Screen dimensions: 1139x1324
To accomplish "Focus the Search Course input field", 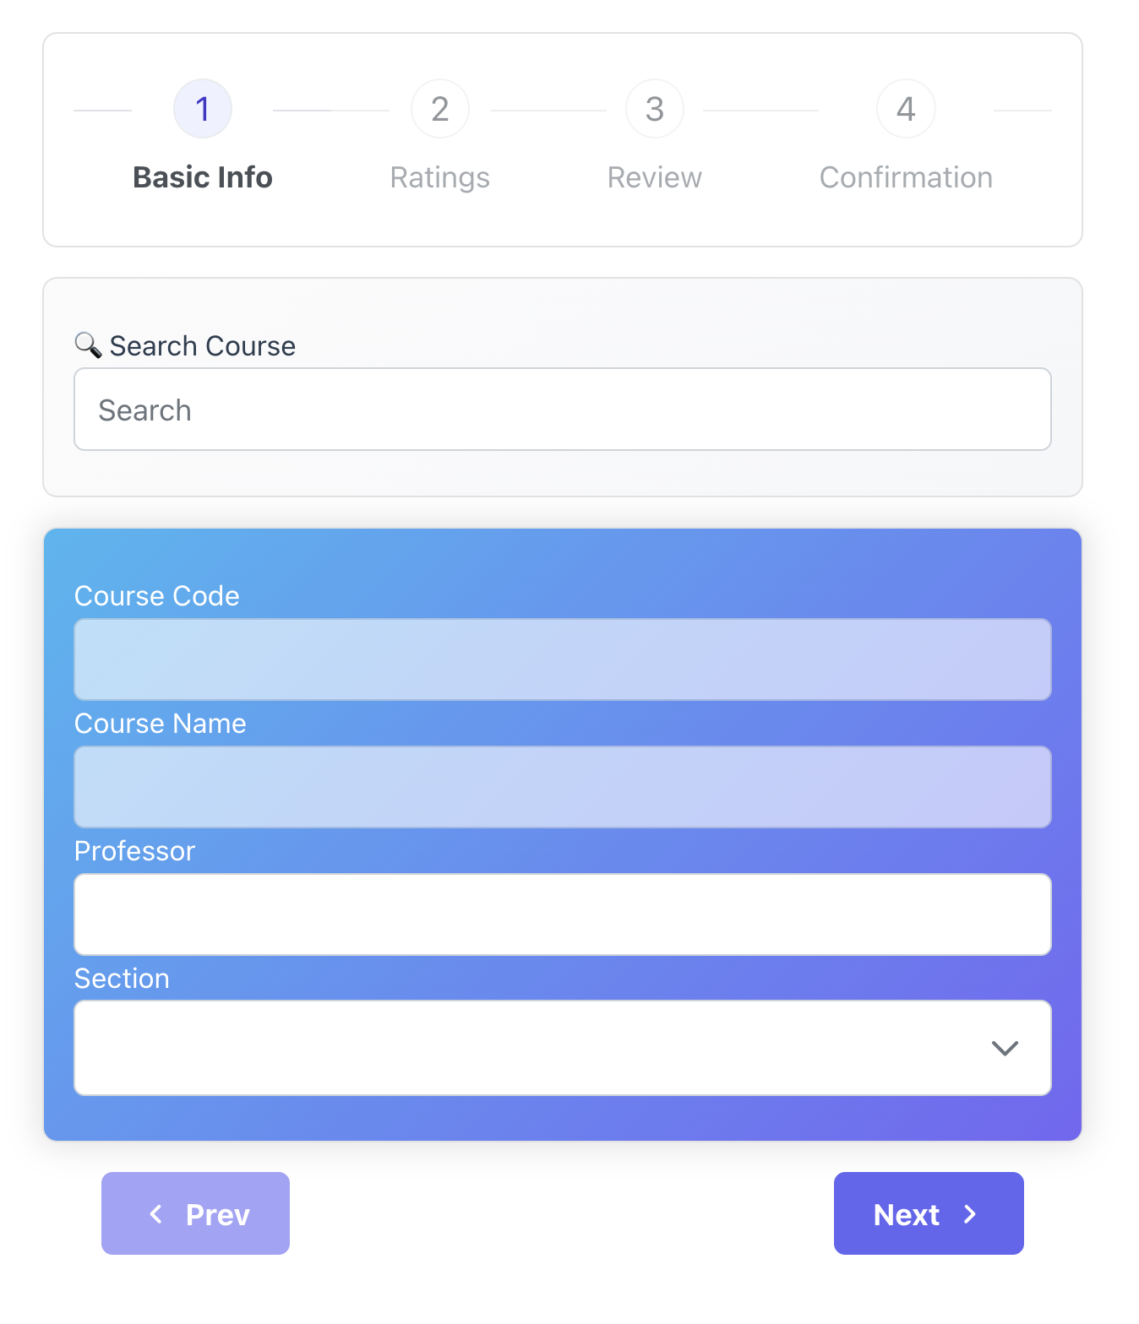I will 563,410.
